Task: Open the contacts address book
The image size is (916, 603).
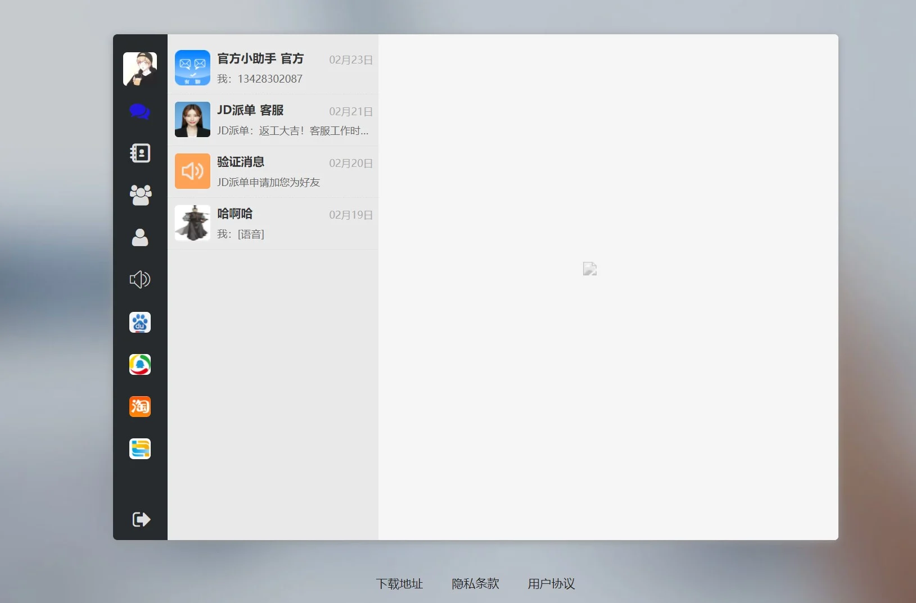Action: tap(139, 153)
